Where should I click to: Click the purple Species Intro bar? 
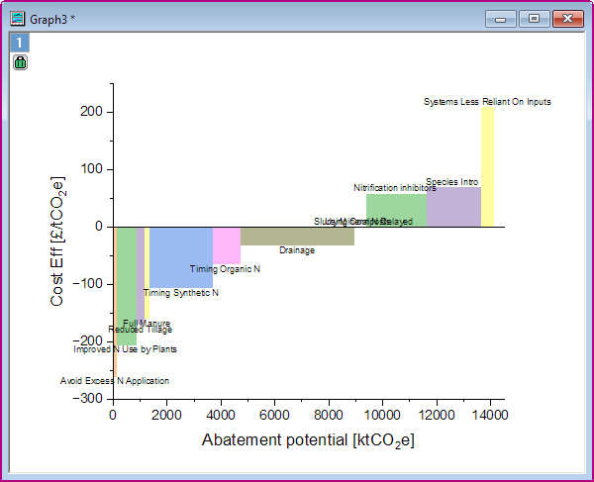pyautogui.click(x=453, y=207)
